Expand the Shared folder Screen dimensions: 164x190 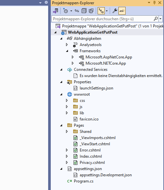(67, 132)
